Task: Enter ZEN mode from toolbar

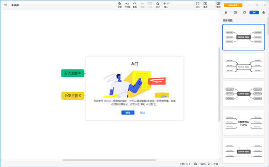Action: click(198, 5)
